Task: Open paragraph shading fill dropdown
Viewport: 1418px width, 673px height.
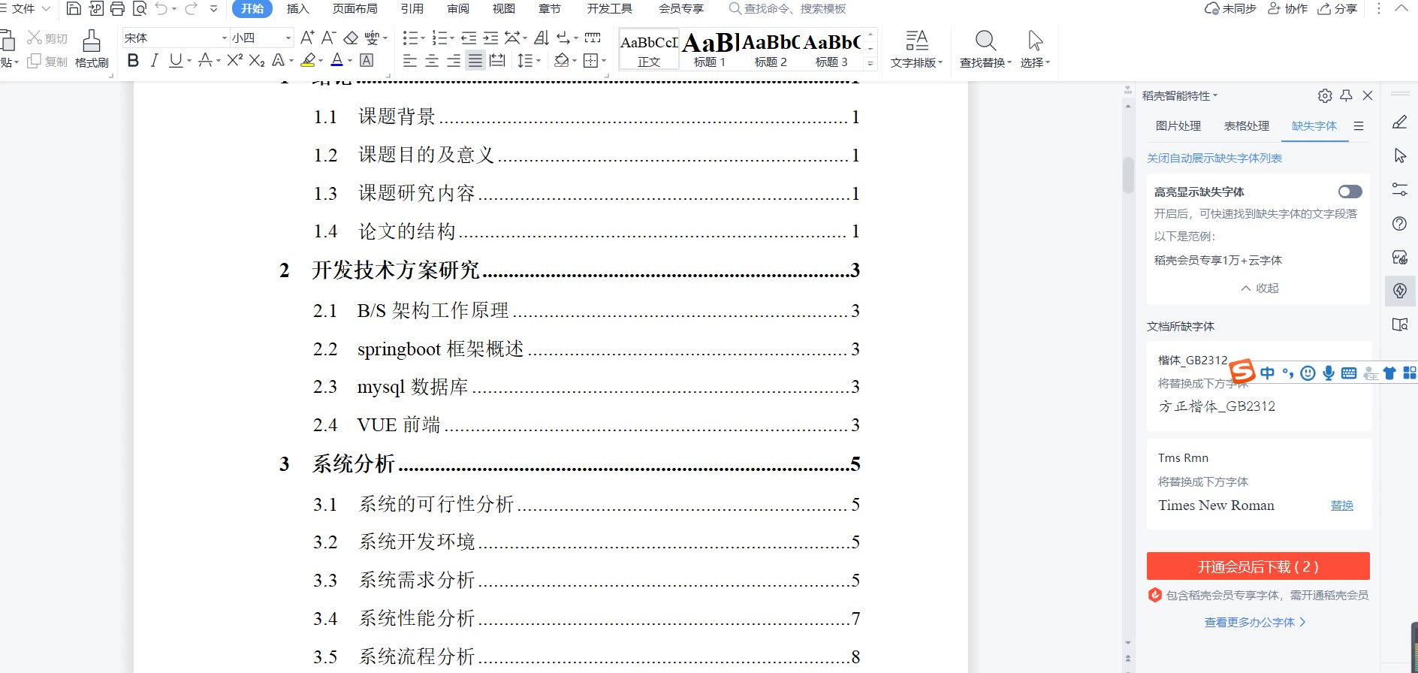Action: click(575, 61)
